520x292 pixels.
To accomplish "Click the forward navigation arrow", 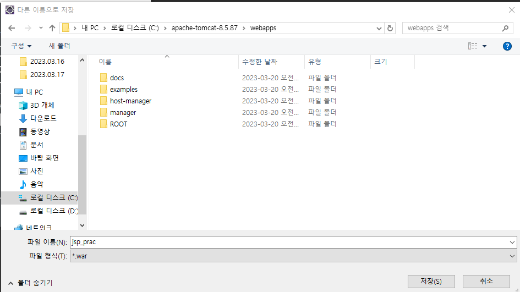I will 28,28.
